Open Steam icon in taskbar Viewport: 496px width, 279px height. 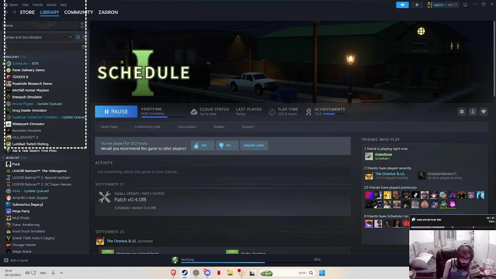tap(184, 273)
